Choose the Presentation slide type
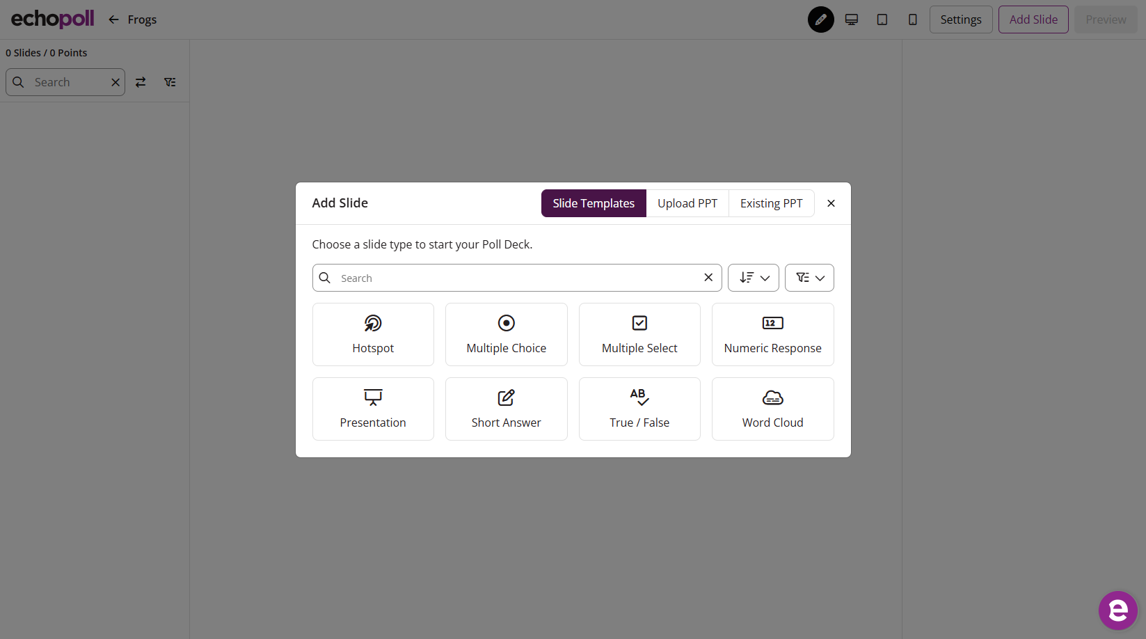 (x=373, y=409)
